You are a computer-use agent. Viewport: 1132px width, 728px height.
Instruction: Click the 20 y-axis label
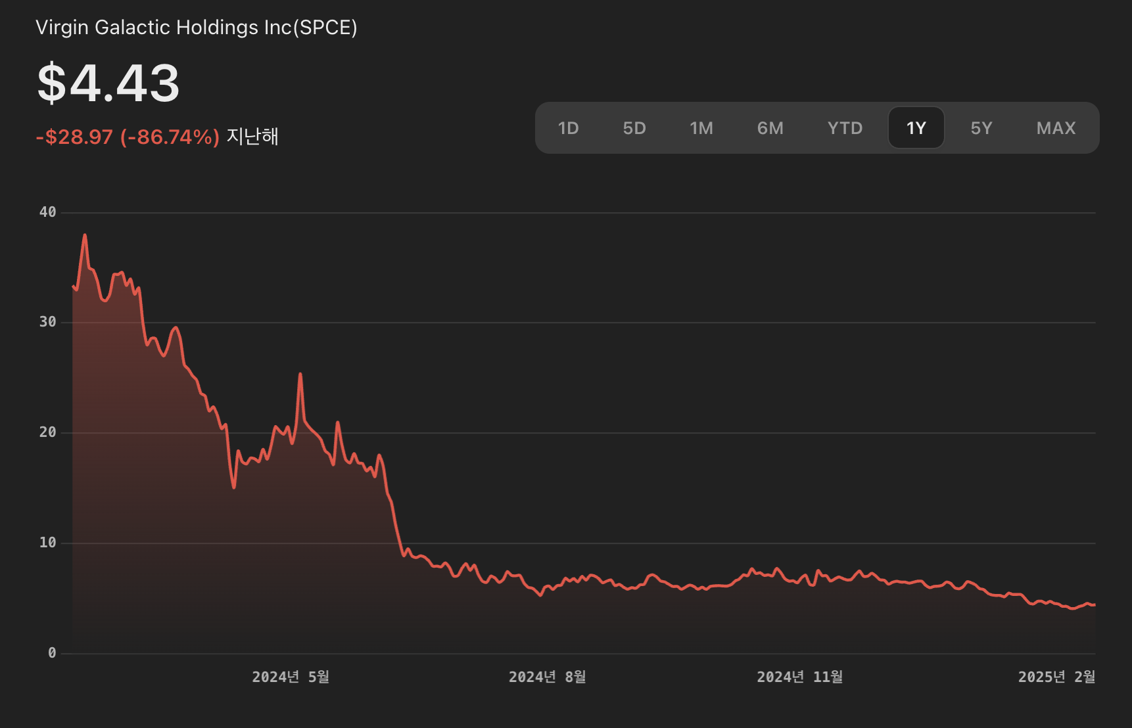pyautogui.click(x=47, y=432)
